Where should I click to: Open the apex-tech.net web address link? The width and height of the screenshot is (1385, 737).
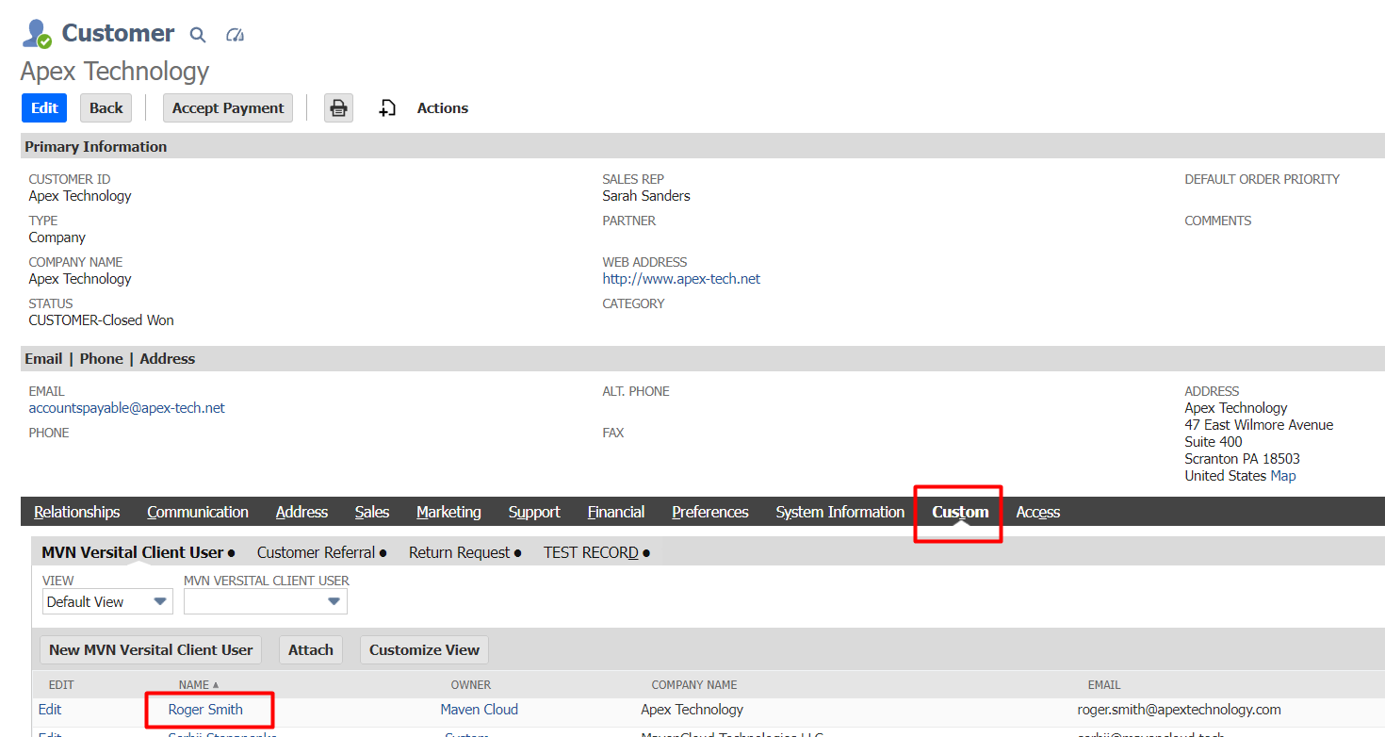click(x=681, y=279)
